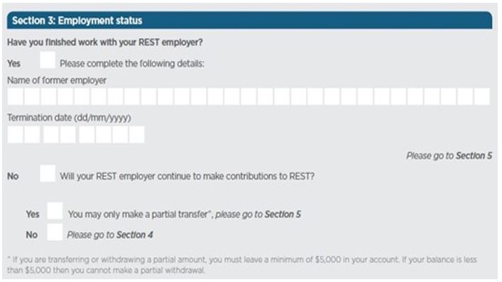Select first box of former employer name
502x282 pixels.
pos(16,97)
